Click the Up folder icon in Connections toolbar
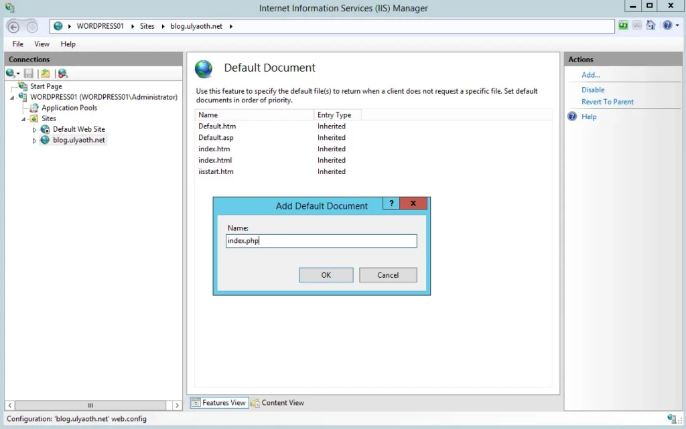The height and width of the screenshot is (429, 686). 45,74
